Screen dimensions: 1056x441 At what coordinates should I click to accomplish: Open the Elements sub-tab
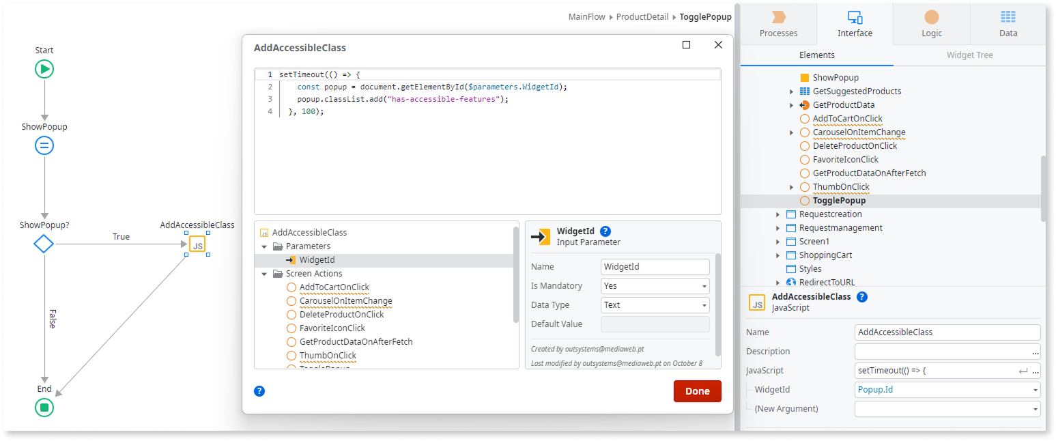click(x=816, y=55)
